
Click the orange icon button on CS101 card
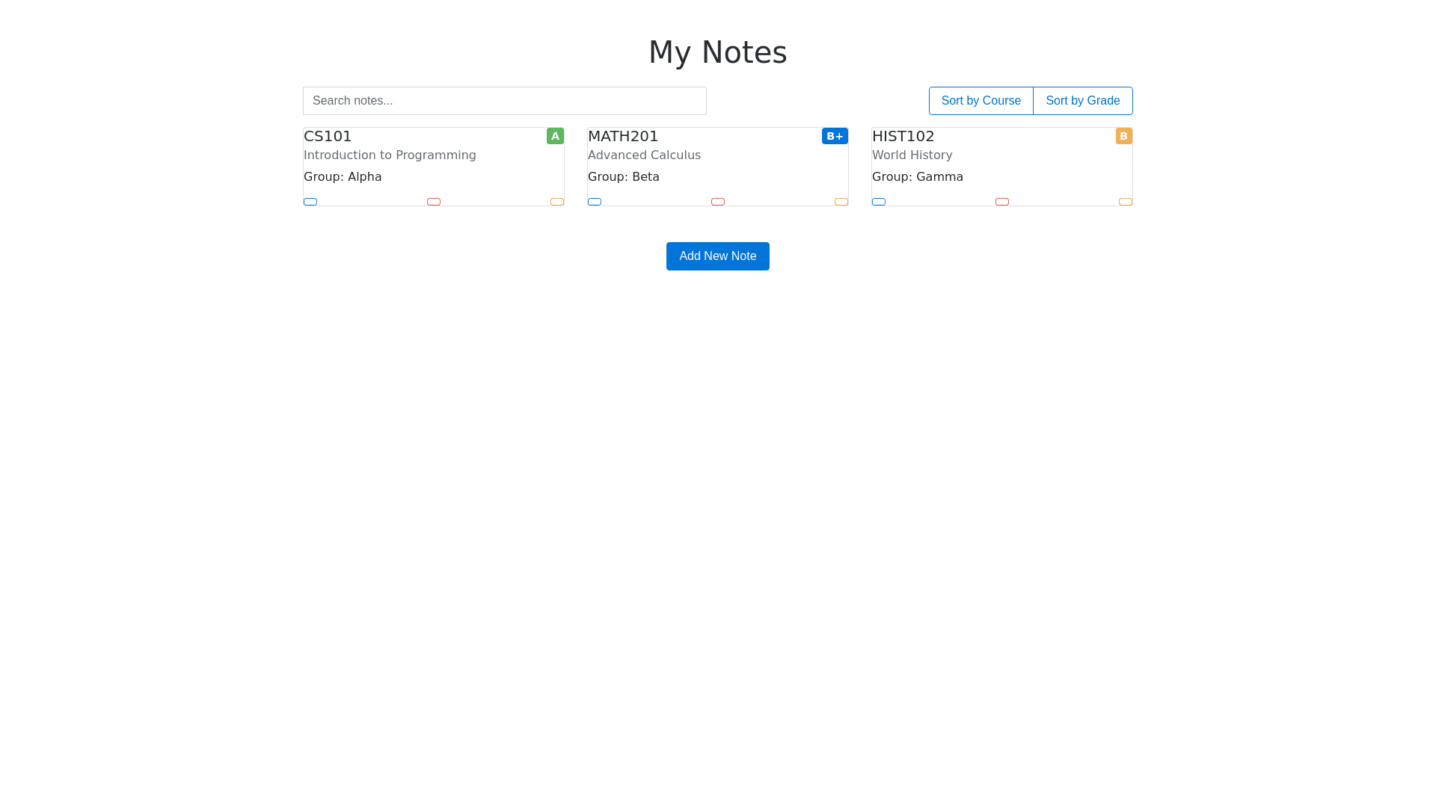coord(557,202)
